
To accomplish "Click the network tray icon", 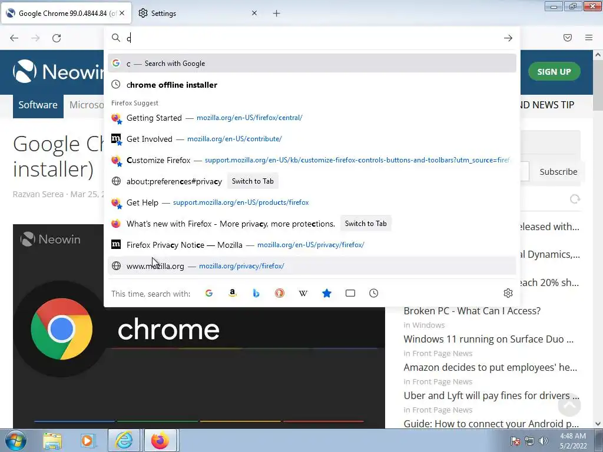I will tap(529, 441).
